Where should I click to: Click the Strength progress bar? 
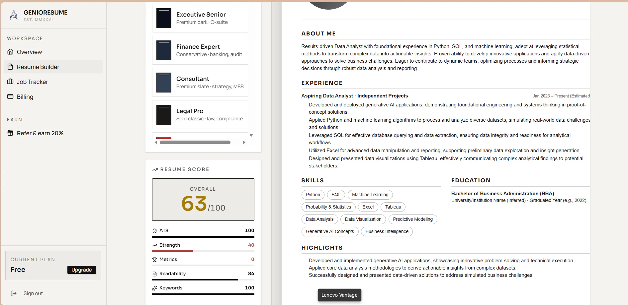203,251
